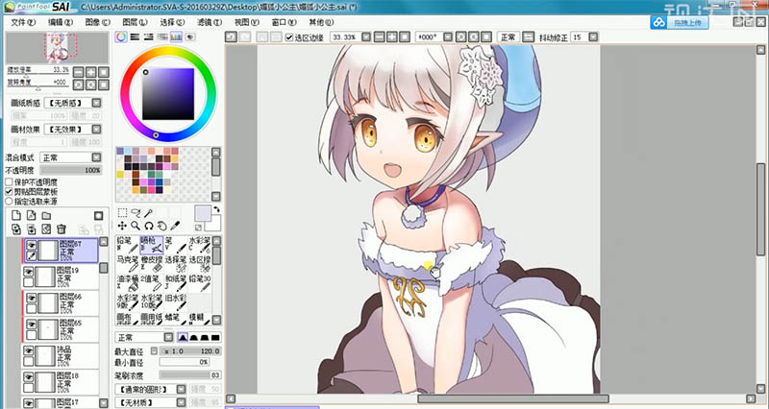Viewport: 769px width, 409px height.
Task: Open 【通常的圆形】 brush shape dropdown
Action: coord(181,389)
